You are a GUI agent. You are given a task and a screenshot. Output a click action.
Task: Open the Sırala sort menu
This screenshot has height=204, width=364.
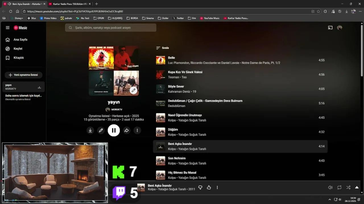coord(163,48)
